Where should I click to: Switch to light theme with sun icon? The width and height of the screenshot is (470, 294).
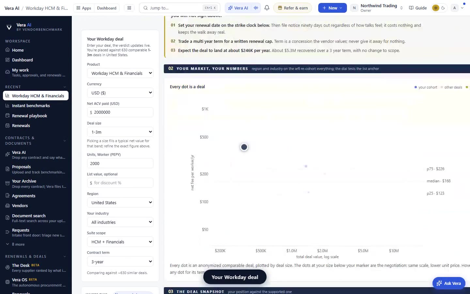pyautogui.click(x=435, y=8)
